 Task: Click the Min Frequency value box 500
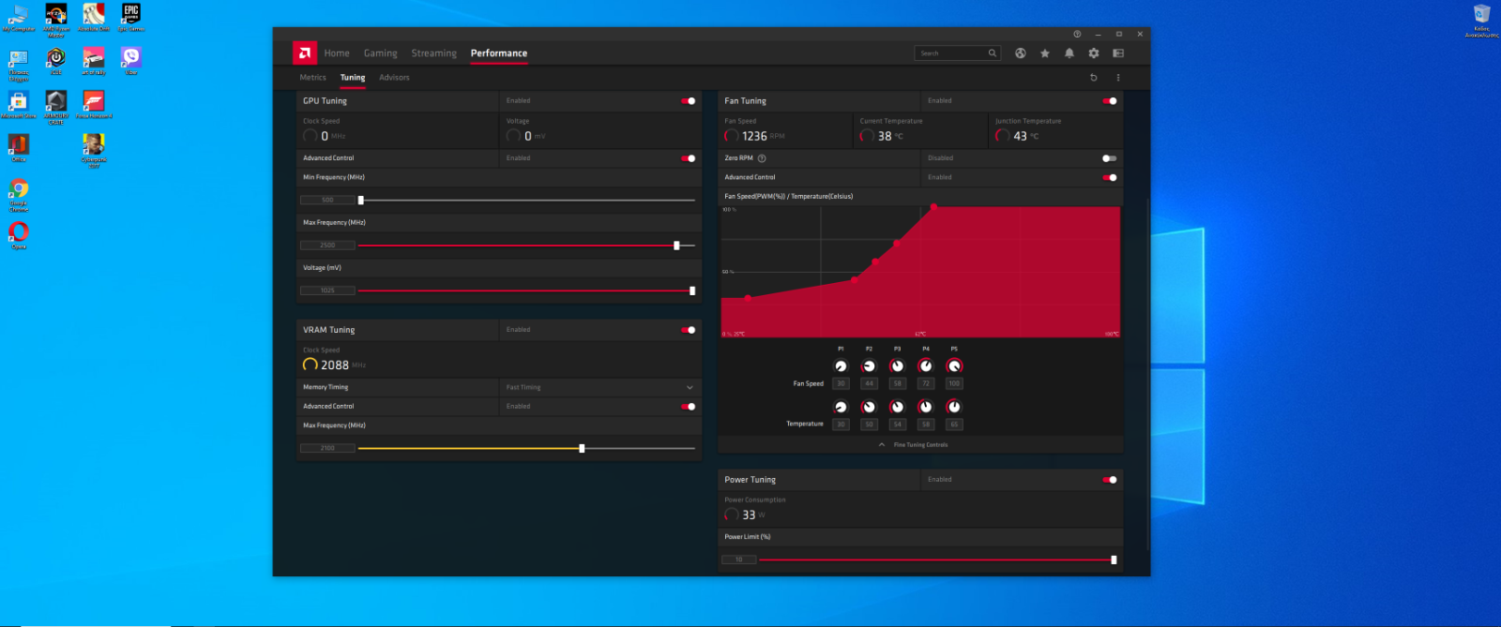point(327,200)
